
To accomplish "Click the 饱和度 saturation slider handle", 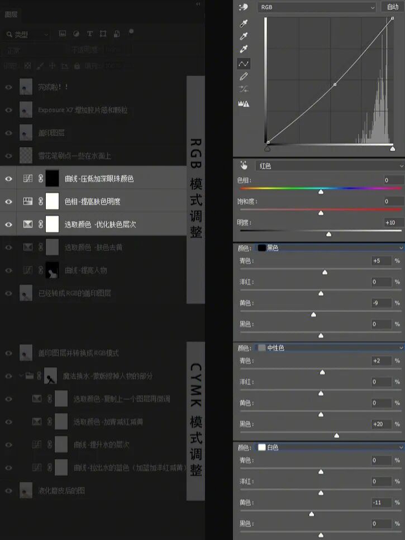I will point(321,213).
